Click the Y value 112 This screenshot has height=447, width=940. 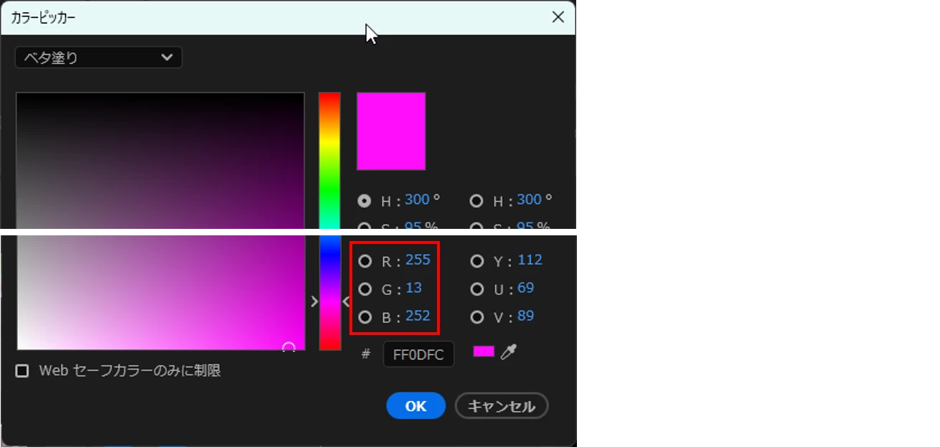click(530, 260)
